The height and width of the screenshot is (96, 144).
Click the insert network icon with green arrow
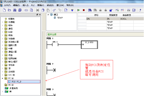(x=117, y=10)
